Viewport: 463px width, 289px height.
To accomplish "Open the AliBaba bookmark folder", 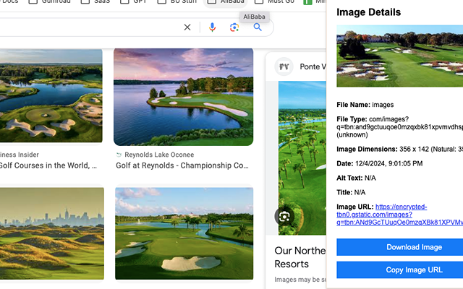I will [226, 1].
